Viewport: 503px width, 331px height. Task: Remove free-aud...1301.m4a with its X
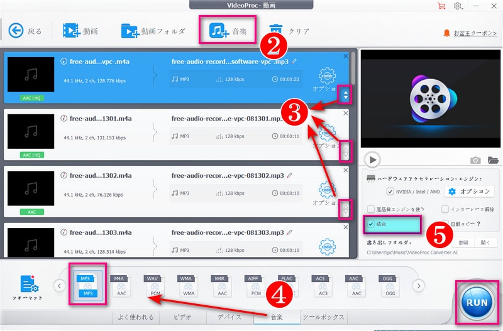click(345, 113)
